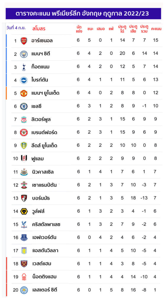Click the Manchester United crest
This screenshot has height=303, width=166.
[x=24, y=93]
